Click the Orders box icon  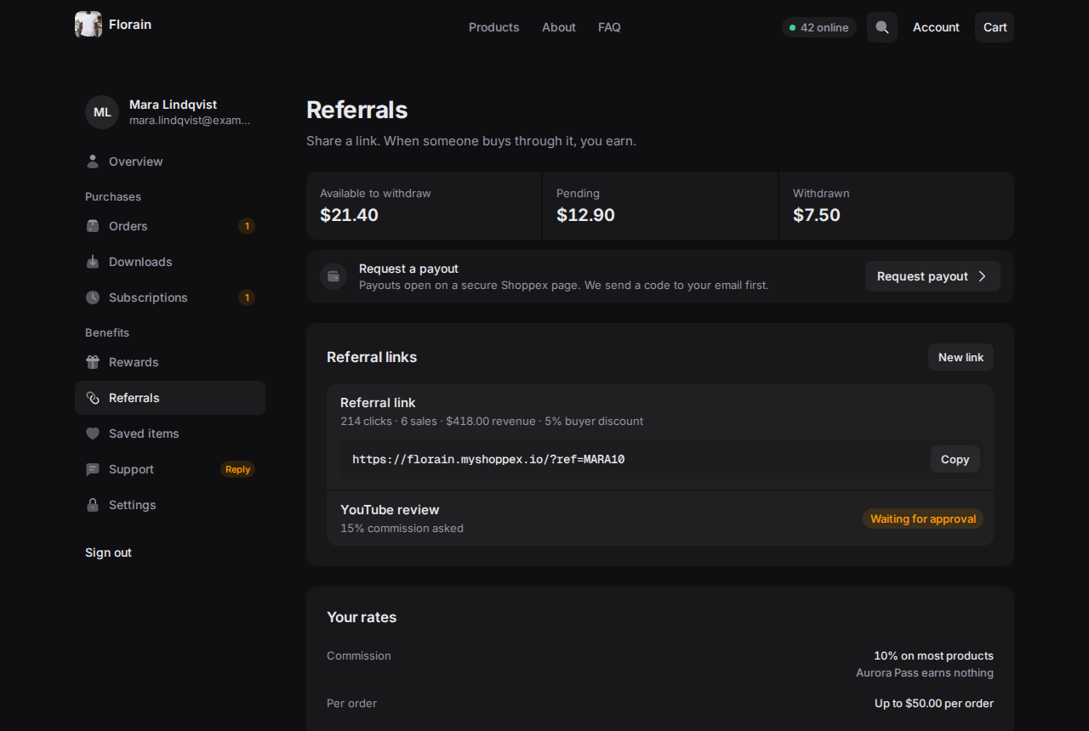click(93, 226)
